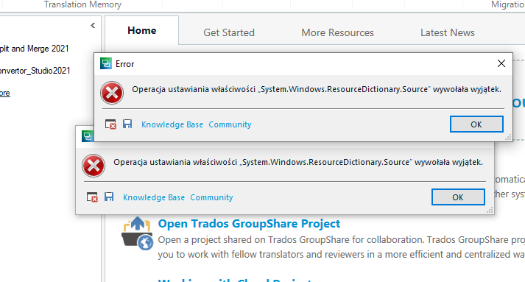Click the underlined 'ore' link in sidebar
Screen dimensions: 525x282
click(x=5, y=93)
